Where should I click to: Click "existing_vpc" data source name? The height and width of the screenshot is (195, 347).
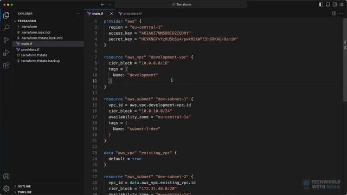coord(156,153)
